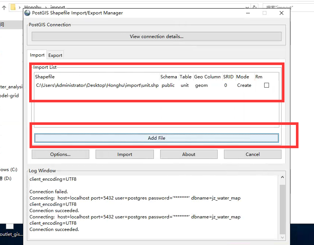This screenshot has width=314, height=245.
Task: Click 'Connection failed.' log line
Action: tap(49, 192)
